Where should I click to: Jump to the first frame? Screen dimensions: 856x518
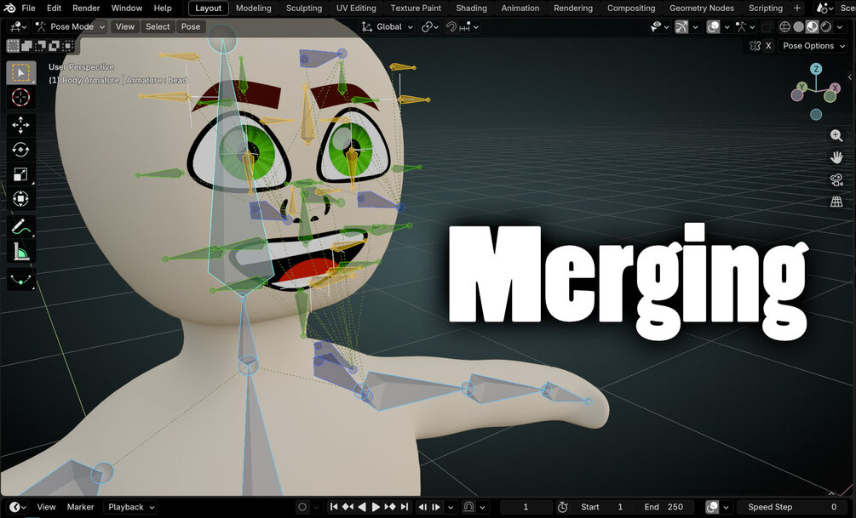coord(334,507)
